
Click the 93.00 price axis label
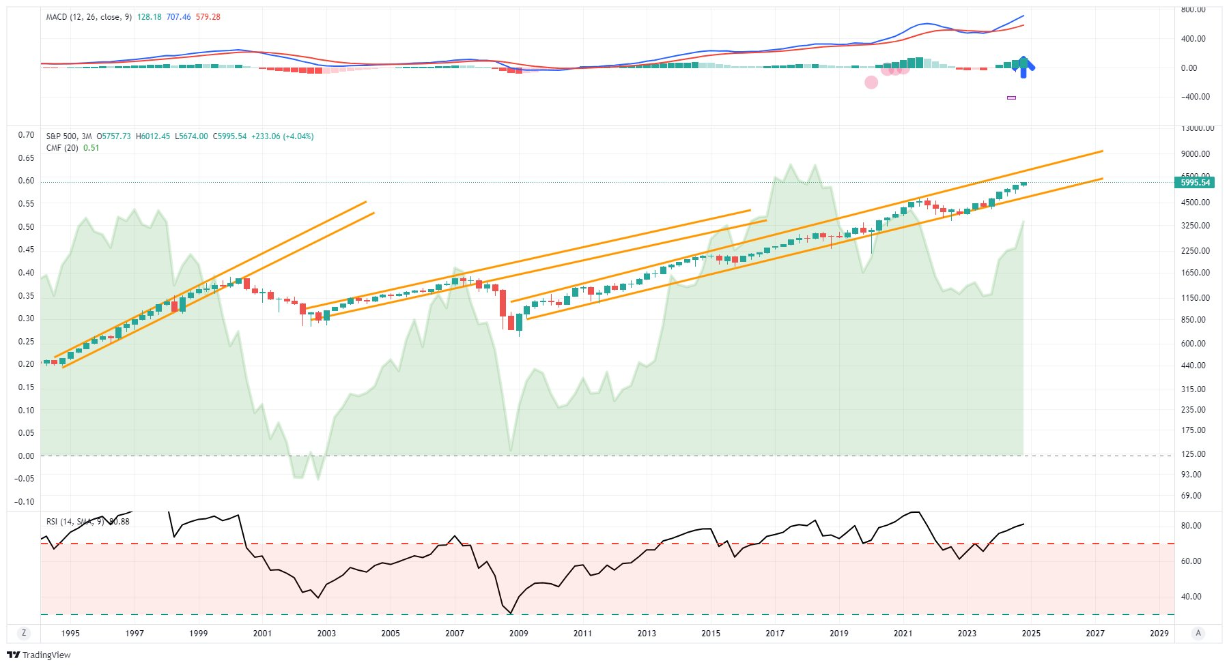point(1191,475)
